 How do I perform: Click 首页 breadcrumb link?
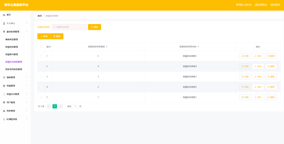coord(40,16)
